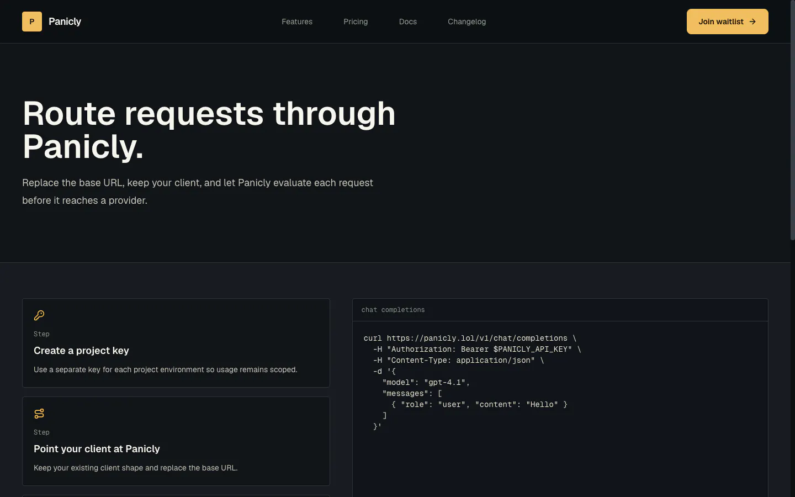Click the "model": "gpt-4.1" line
795x497 pixels.
coord(426,382)
